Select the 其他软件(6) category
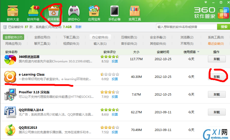Image resolution: width=230 pixels, height=140 pixels. click(x=158, y=44)
